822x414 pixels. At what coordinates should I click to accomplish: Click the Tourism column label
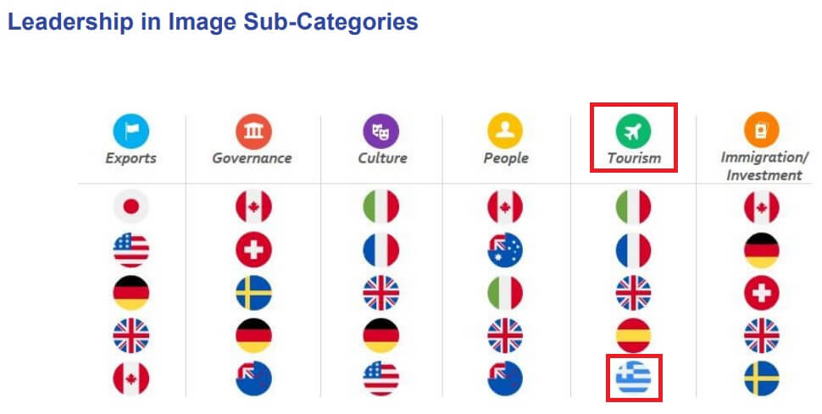[x=633, y=158]
